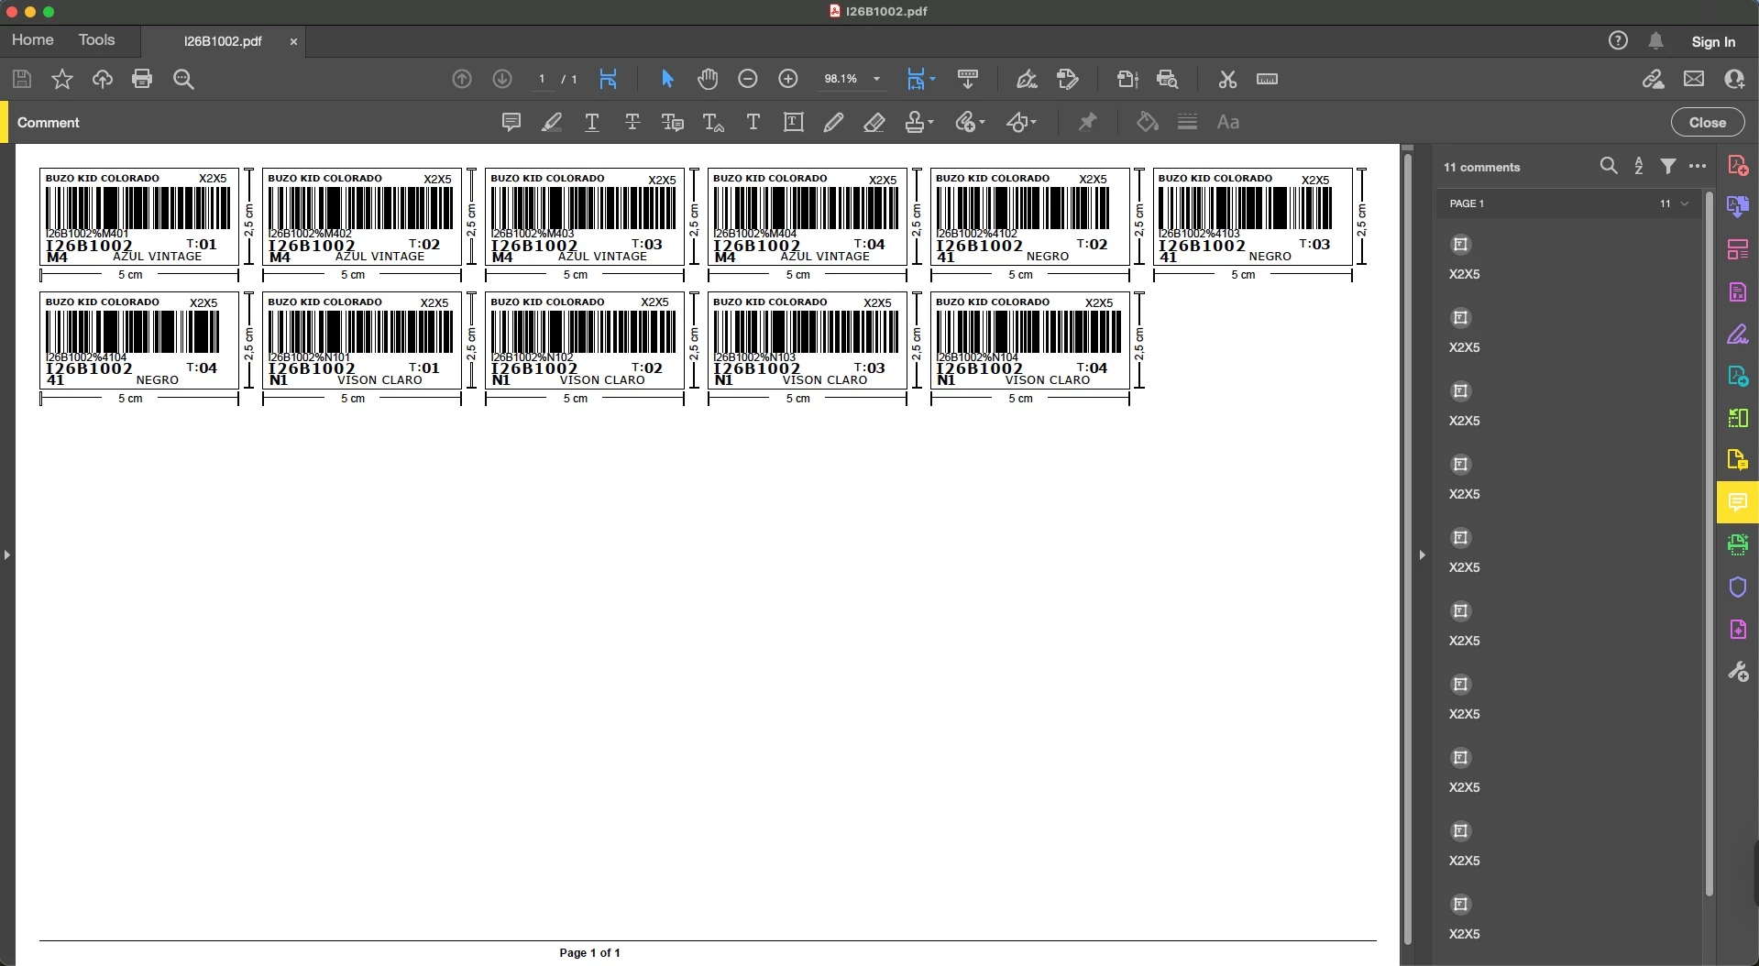Screen dimensions: 1759x966
Task: Select the Pencil drawing tool
Action: 833,122
